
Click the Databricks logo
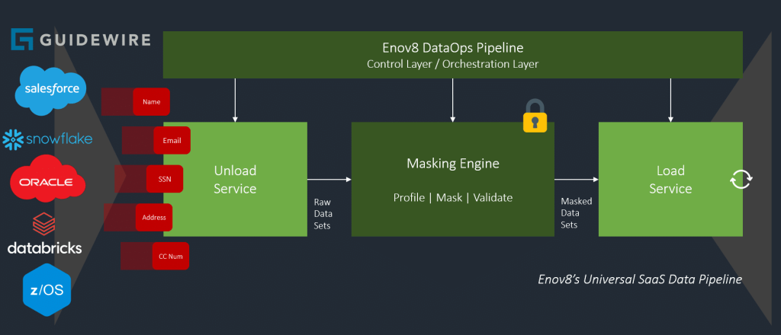tap(44, 234)
